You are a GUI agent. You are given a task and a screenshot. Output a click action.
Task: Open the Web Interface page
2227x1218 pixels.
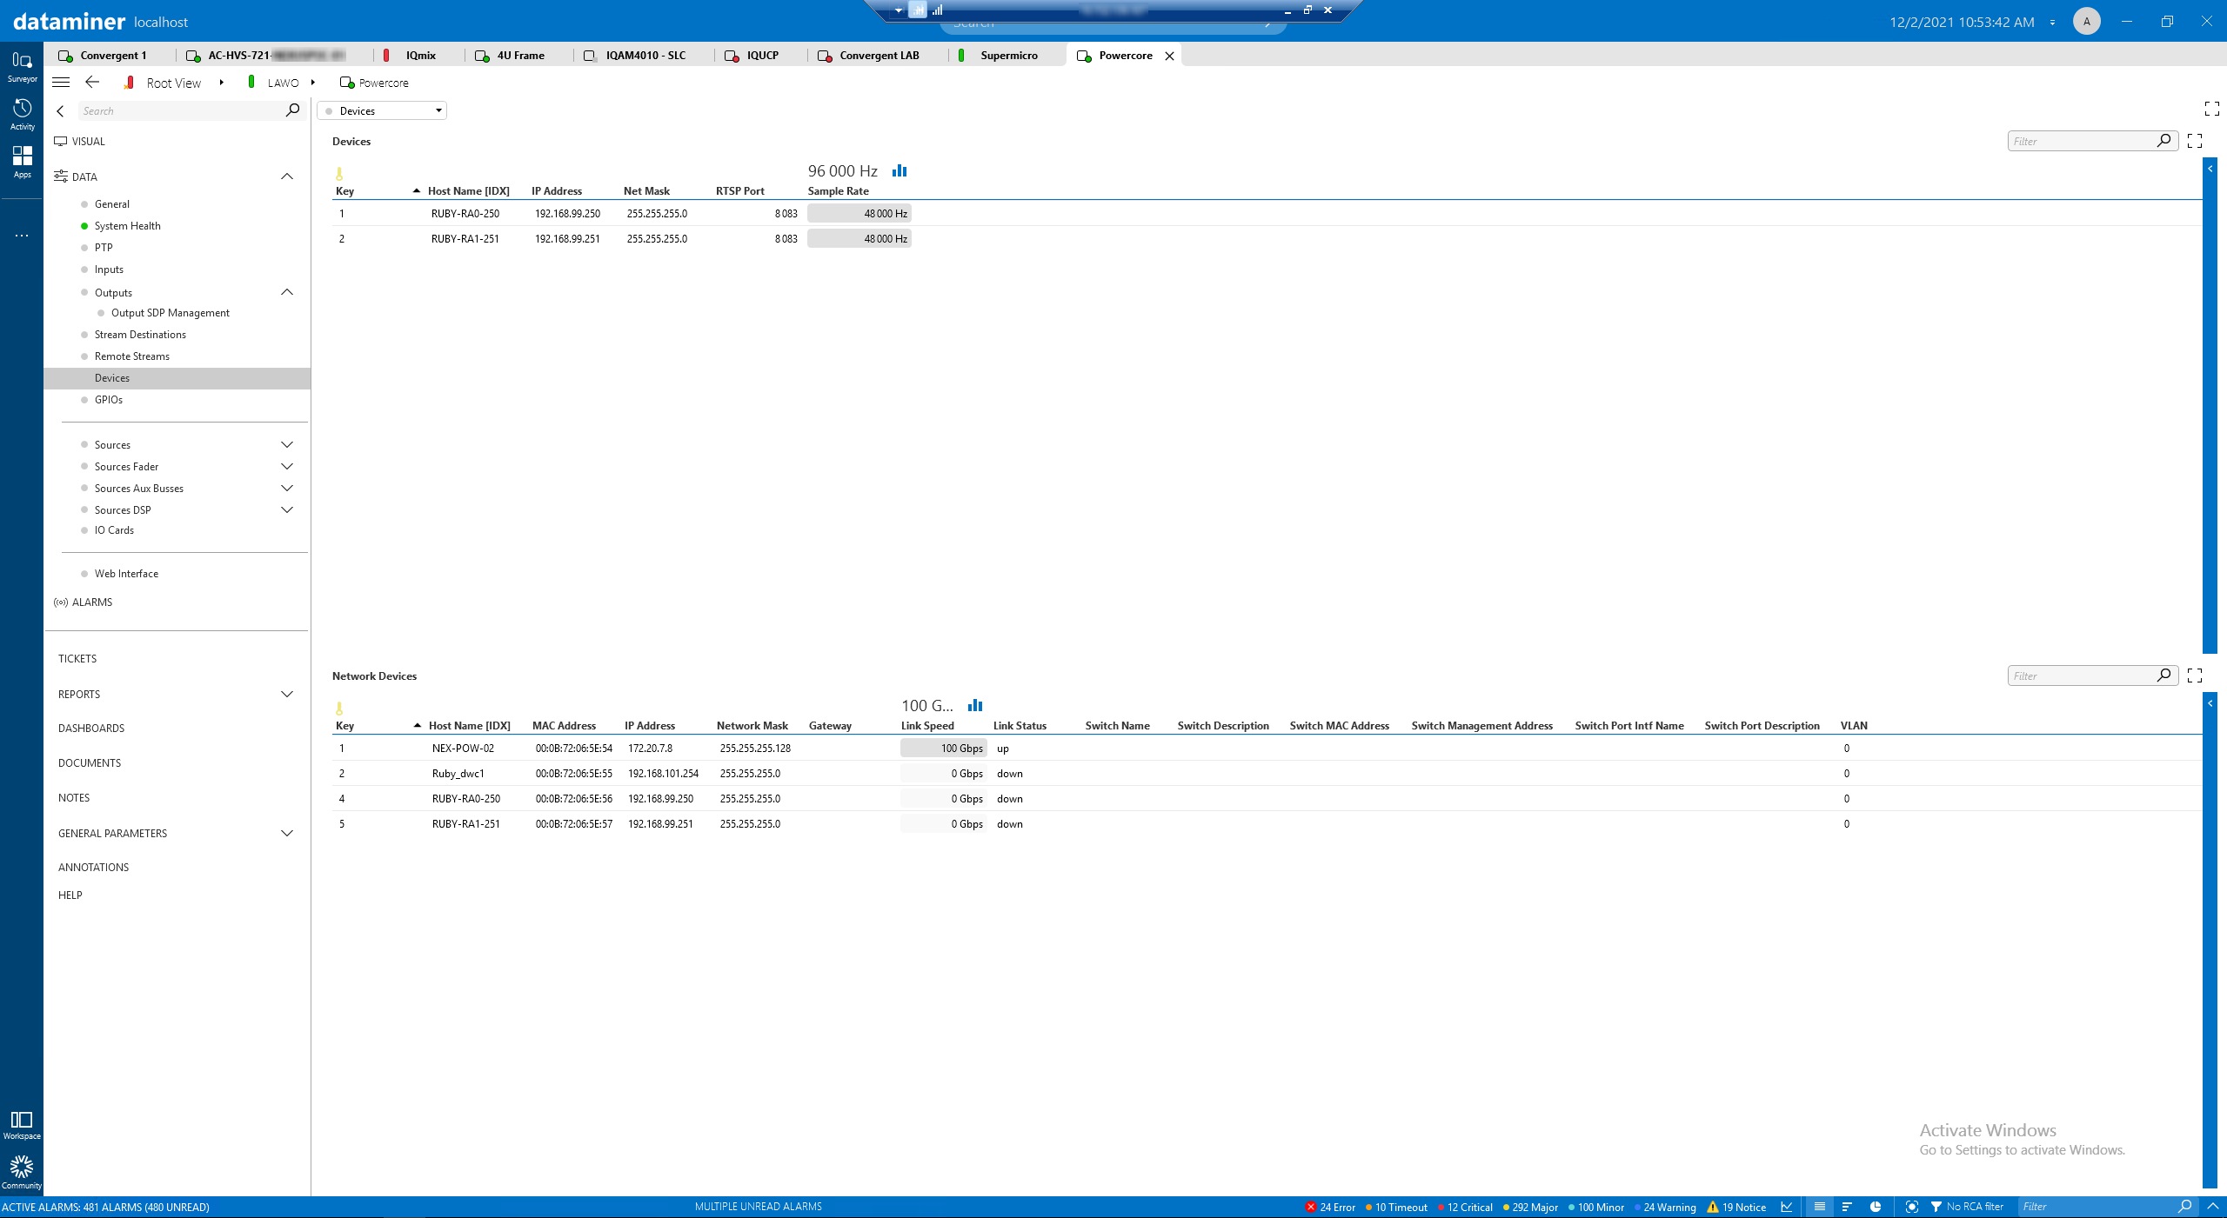pos(126,574)
